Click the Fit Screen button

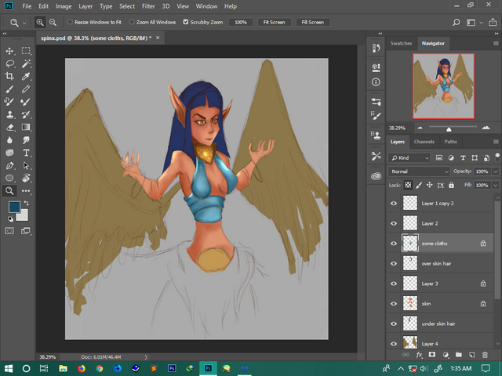point(274,23)
